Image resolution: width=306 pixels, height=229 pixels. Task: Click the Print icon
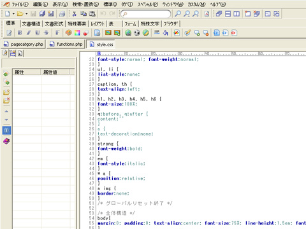click(x=62, y=14)
